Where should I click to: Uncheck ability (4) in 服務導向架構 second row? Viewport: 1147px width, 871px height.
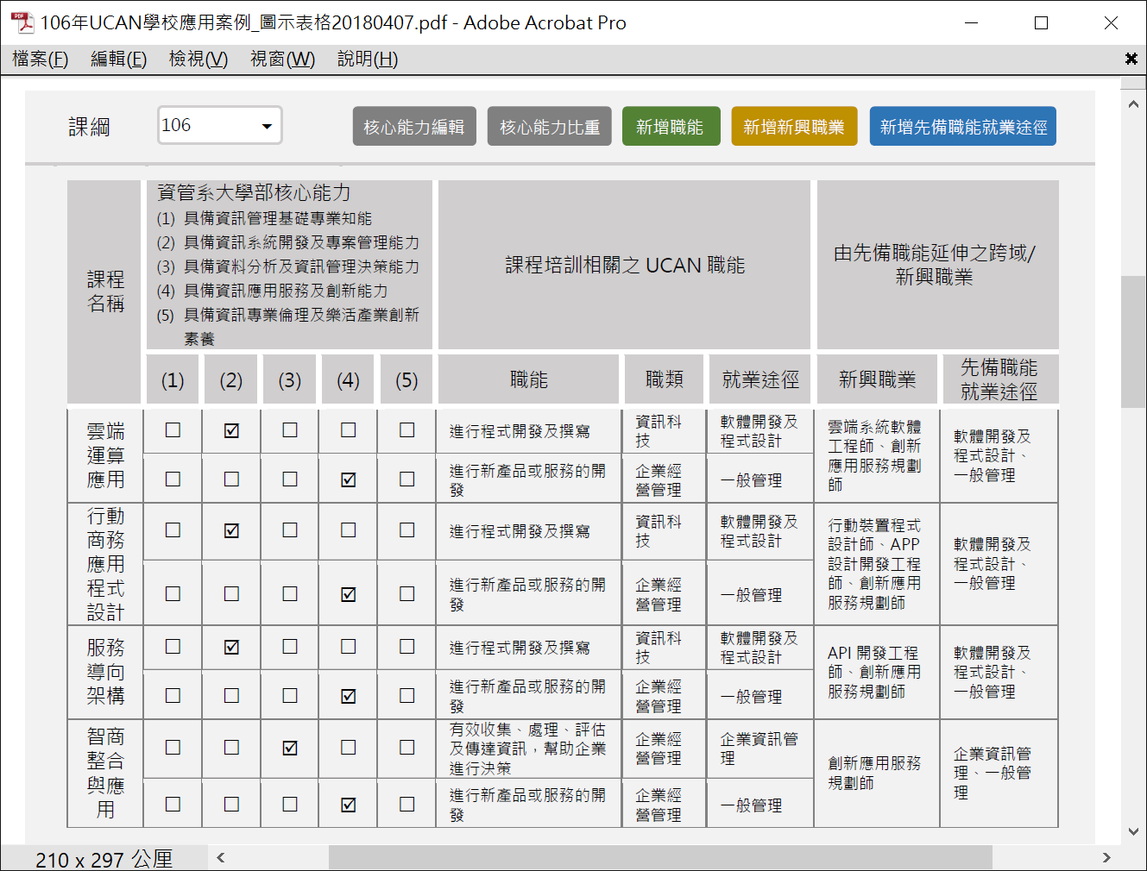(349, 696)
